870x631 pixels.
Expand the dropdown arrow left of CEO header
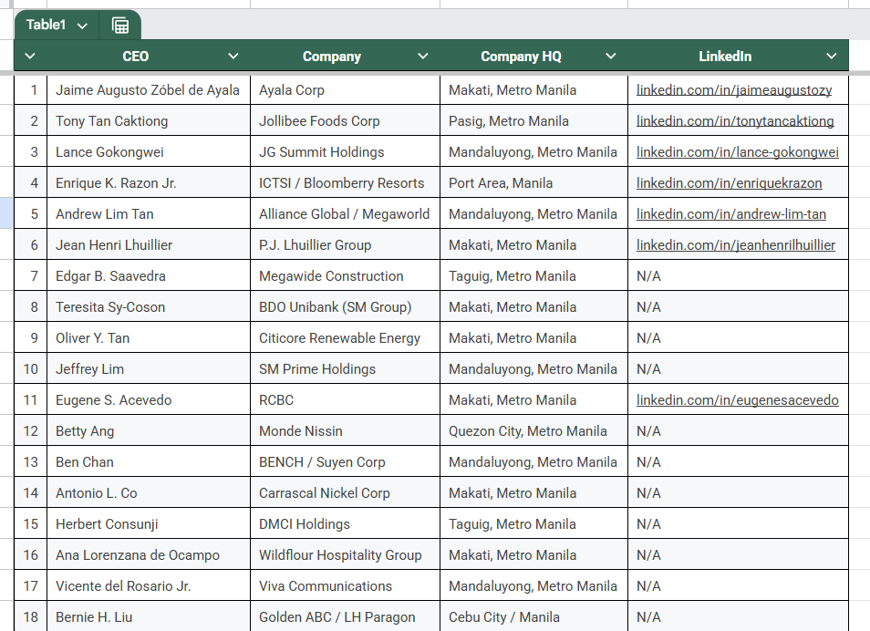[x=30, y=56]
